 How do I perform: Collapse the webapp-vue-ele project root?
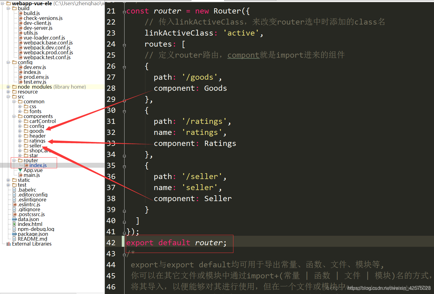2,3
